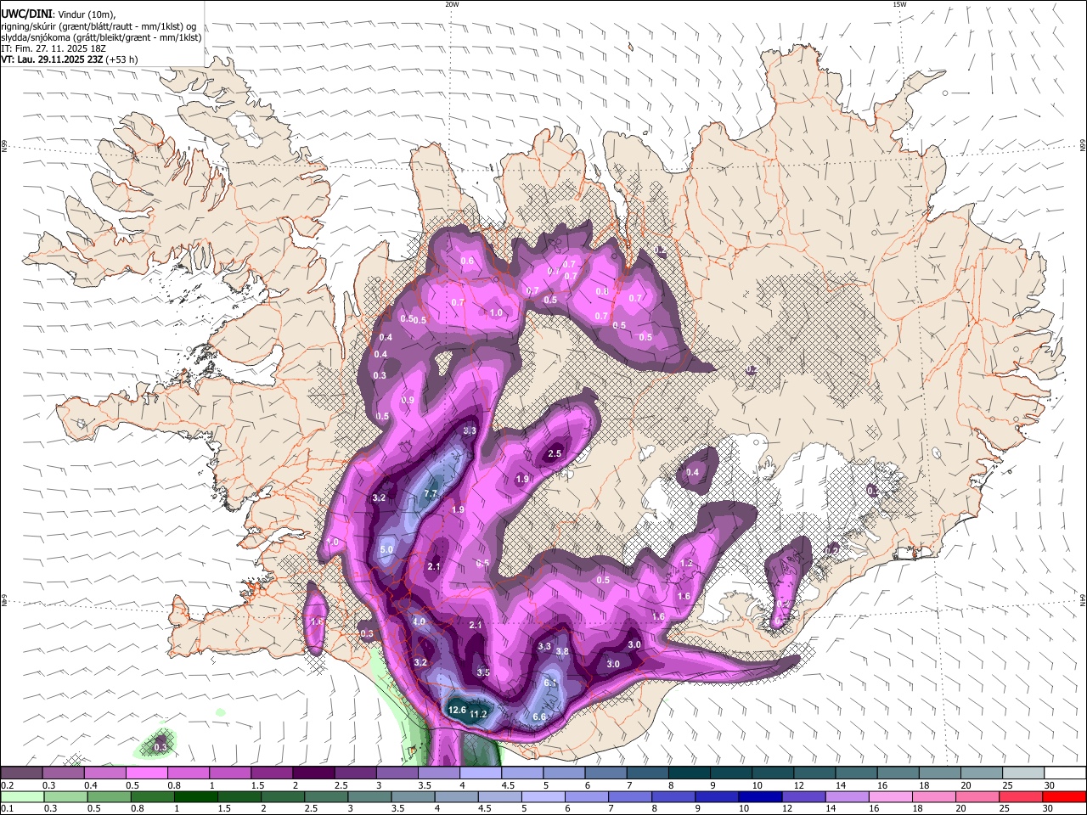1087x815 pixels.
Task: Click the 'rigning/skúrir' legend description line
Action: [99, 26]
